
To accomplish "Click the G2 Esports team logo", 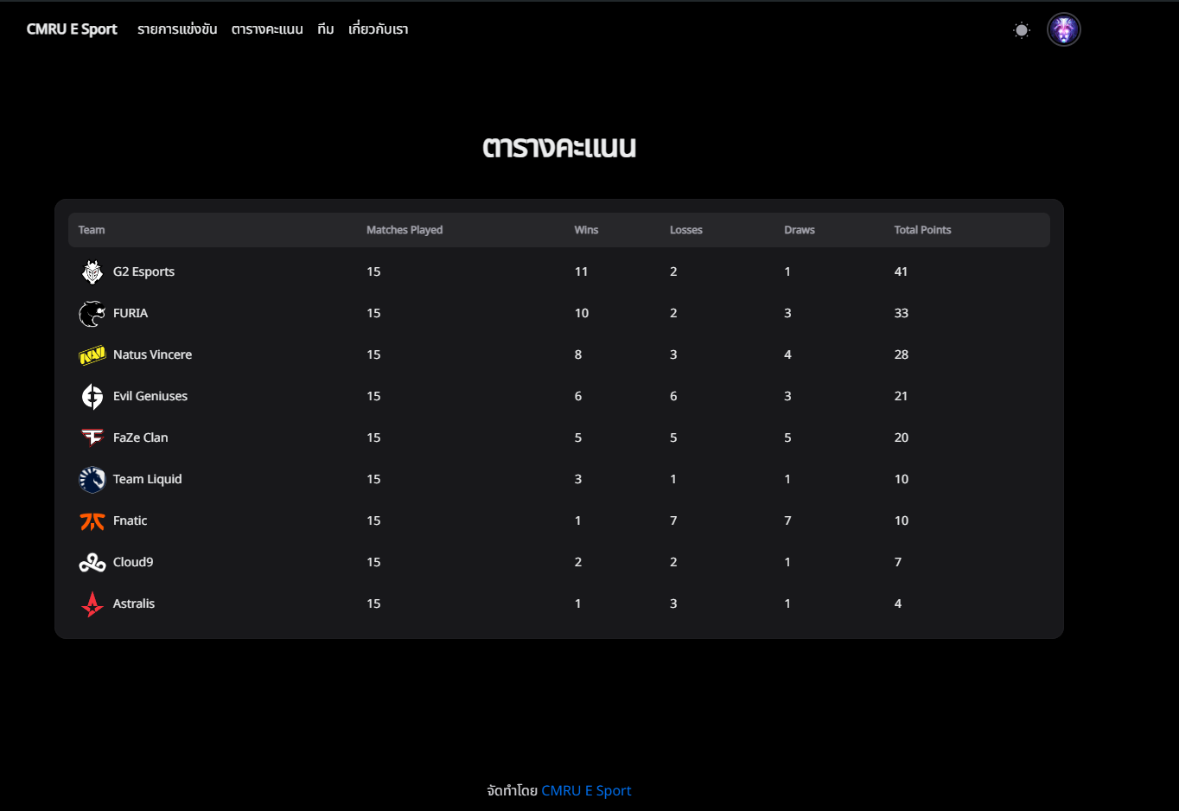I will 92,271.
